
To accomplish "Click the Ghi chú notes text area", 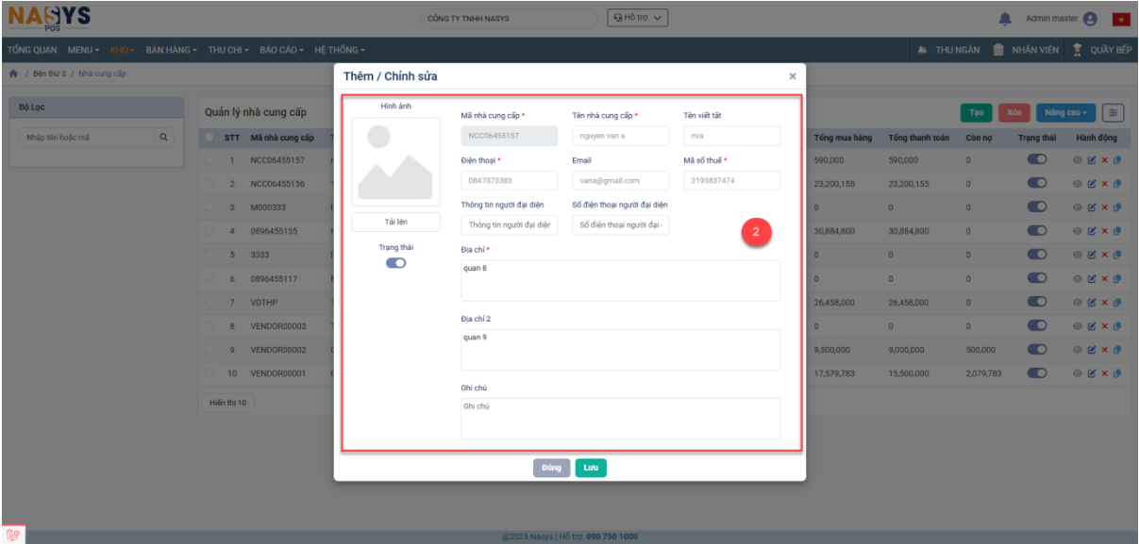I will tap(620, 420).
